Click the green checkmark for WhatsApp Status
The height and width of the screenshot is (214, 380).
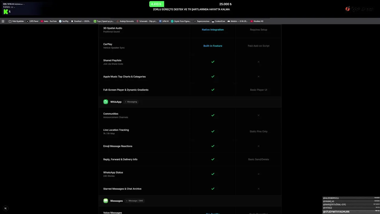pos(213,174)
